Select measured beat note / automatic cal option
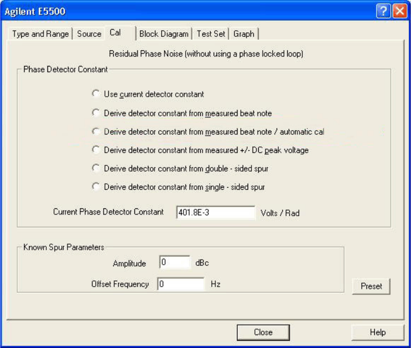 tap(96, 132)
